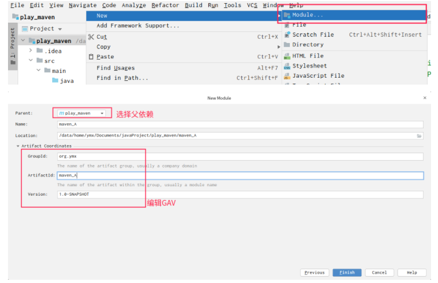
Task: Collapse the main folder node
Action: pyautogui.click(x=38, y=70)
